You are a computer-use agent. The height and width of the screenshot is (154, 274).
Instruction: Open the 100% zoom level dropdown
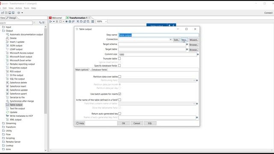click(106, 21)
